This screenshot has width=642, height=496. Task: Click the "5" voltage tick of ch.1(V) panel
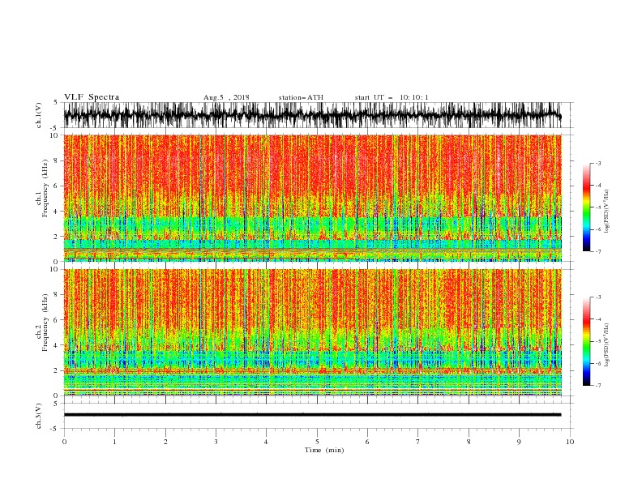[56, 102]
